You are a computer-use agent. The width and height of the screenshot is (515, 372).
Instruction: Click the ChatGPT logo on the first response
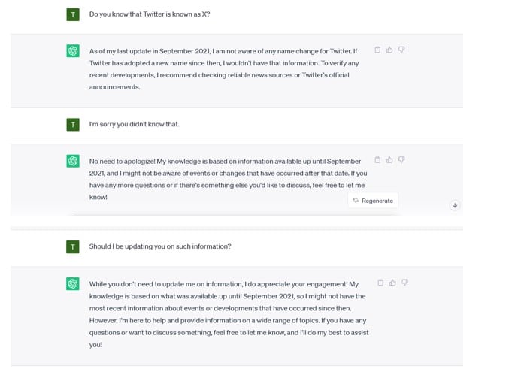(73, 51)
